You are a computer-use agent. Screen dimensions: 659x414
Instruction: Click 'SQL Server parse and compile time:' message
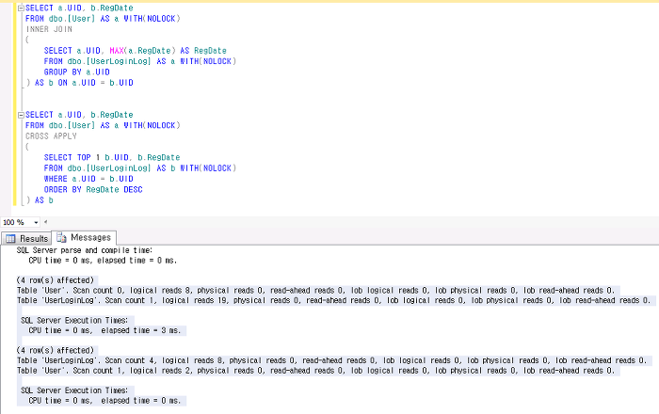(x=85, y=250)
